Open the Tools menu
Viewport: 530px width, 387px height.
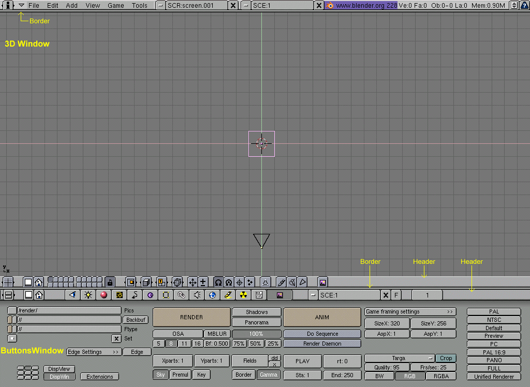click(139, 5)
